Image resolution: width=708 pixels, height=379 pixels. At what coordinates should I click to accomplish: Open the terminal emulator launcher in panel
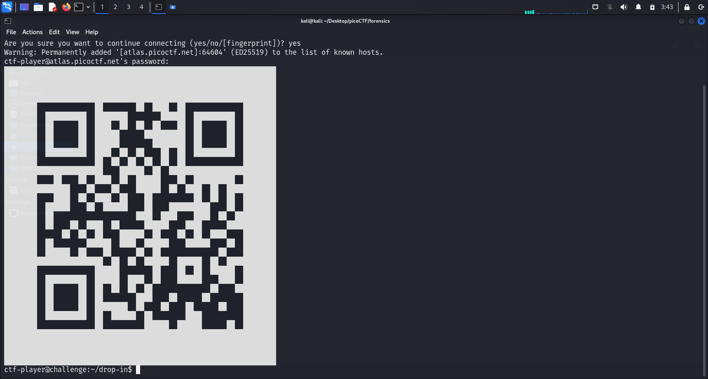coord(79,7)
